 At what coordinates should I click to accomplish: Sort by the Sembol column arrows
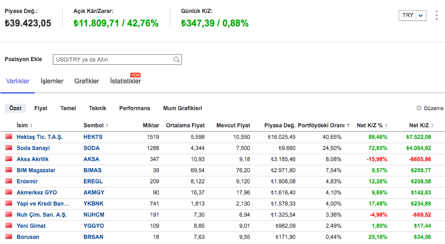tap(107, 125)
